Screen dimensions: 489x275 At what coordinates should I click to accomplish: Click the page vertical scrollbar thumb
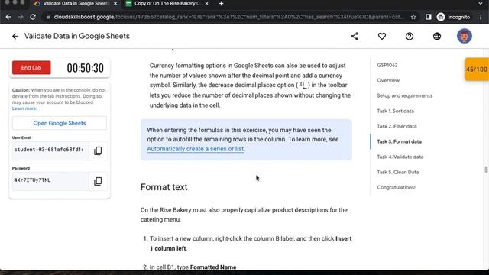pos(486,170)
